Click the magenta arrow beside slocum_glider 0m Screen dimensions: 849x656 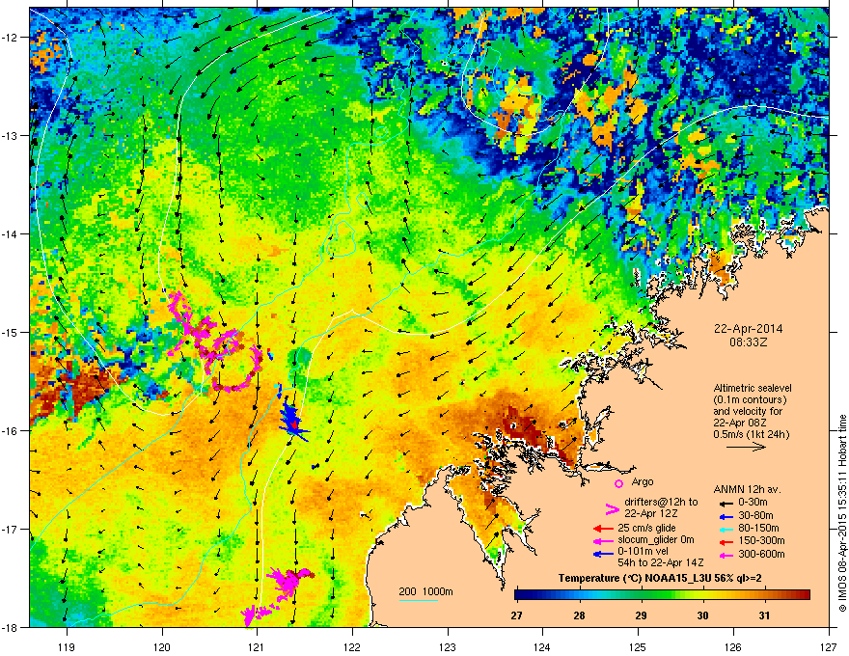603,540
